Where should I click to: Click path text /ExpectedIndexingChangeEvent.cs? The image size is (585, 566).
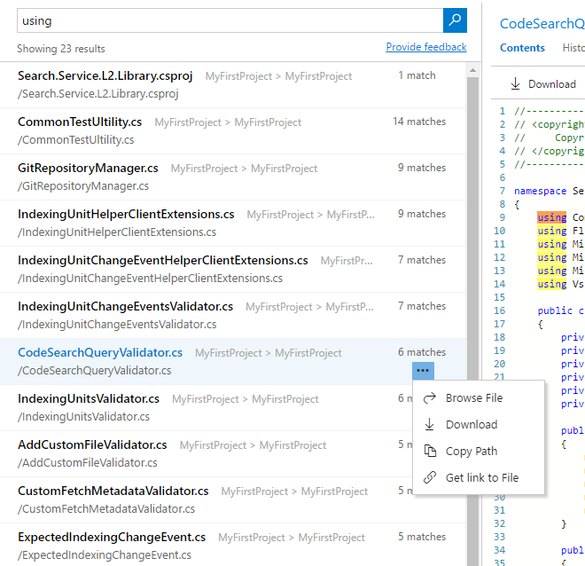tap(105, 554)
